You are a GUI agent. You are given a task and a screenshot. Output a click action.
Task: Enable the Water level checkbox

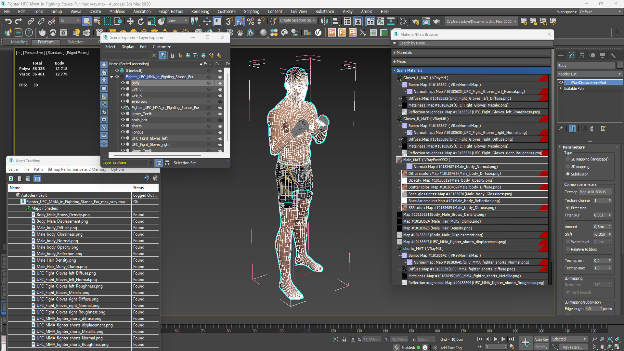[x=568, y=242]
